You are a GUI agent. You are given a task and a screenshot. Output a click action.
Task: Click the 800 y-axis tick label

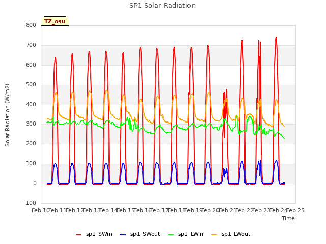point(31,25)
